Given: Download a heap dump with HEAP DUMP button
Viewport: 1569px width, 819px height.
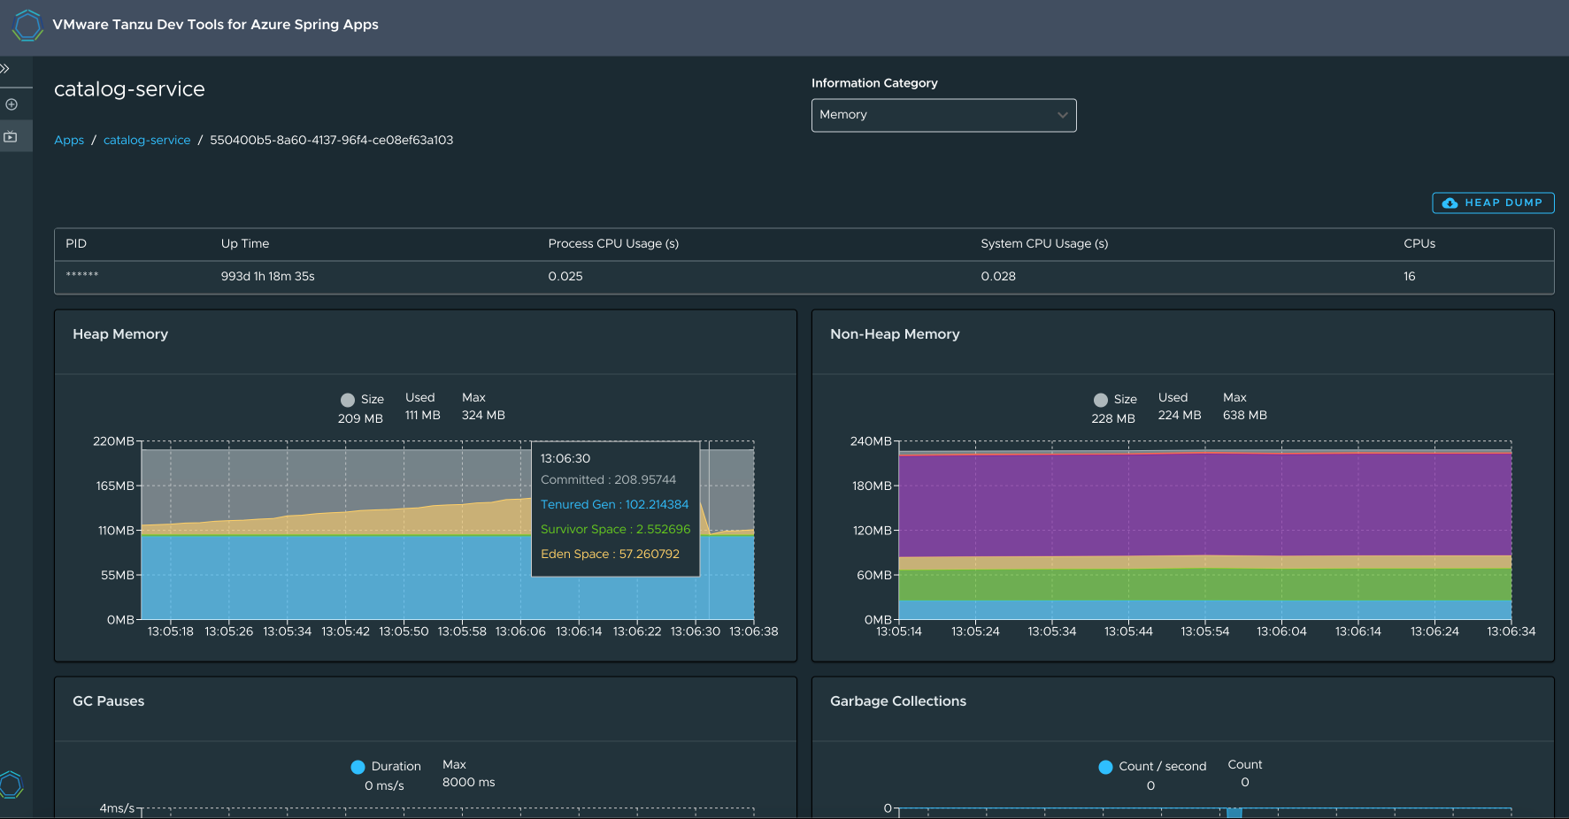Looking at the screenshot, I should pyautogui.click(x=1493, y=203).
